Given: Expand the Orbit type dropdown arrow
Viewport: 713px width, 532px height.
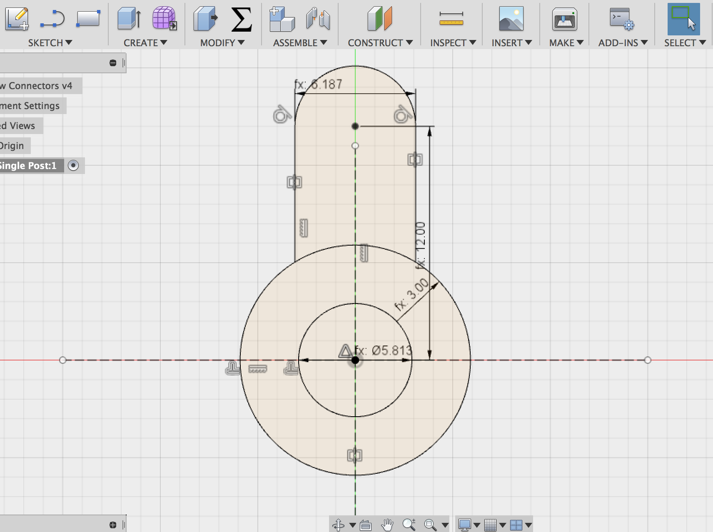Looking at the screenshot, I should (x=352, y=525).
